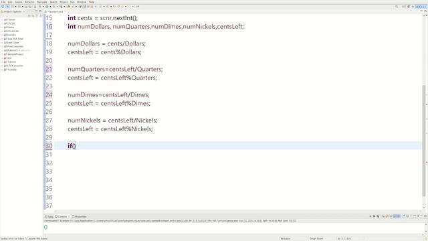Open the Source menu
Image resolution: width=428 pixels, height=241 pixels.
[x=19, y=2]
